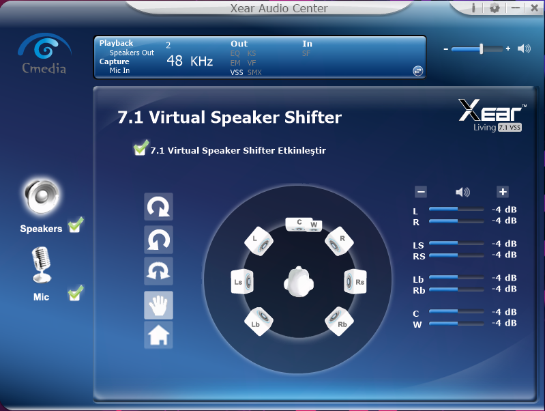Click the Cmedia logo

(44, 53)
